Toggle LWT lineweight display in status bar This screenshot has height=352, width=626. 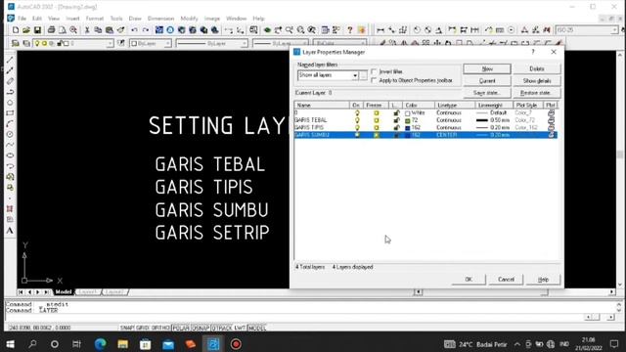[x=240, y=328]
